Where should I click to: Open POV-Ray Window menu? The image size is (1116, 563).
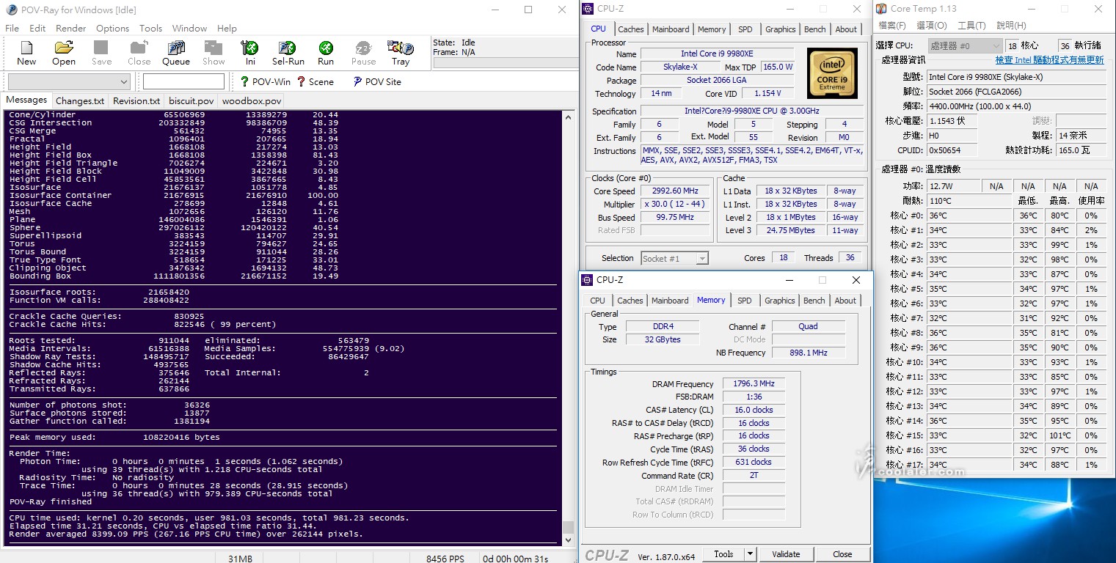(189, 28)
